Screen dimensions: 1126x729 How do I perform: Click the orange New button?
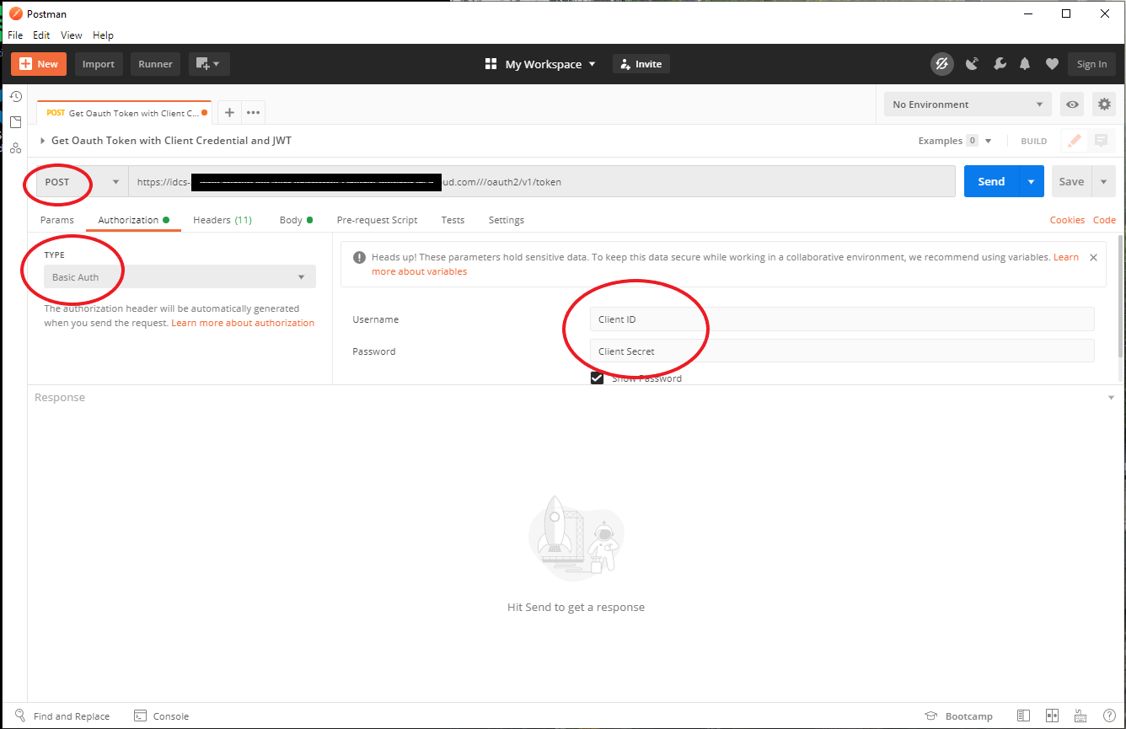pos(39,64)
